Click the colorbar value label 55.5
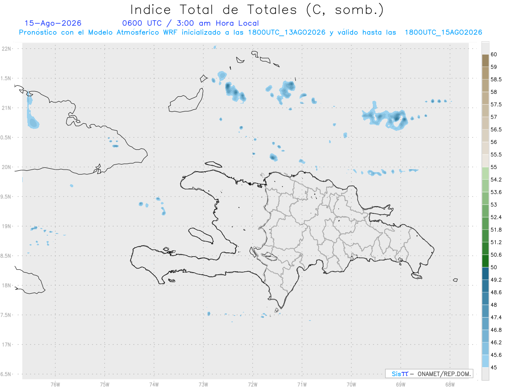 (496, 155)
